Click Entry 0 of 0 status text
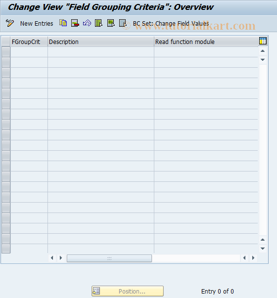Viewport: 277px width, 298px height. (218, 291)
